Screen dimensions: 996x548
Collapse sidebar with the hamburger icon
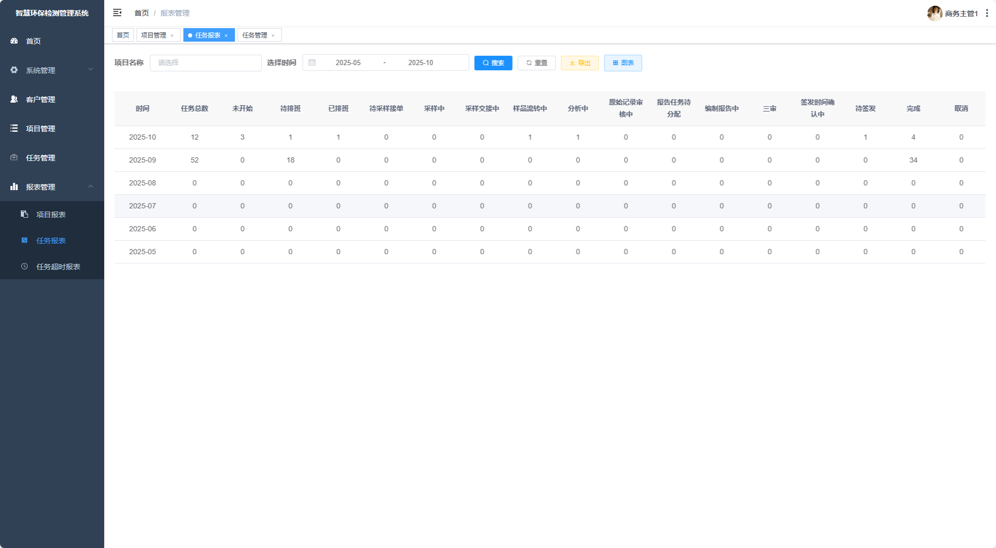117,13
